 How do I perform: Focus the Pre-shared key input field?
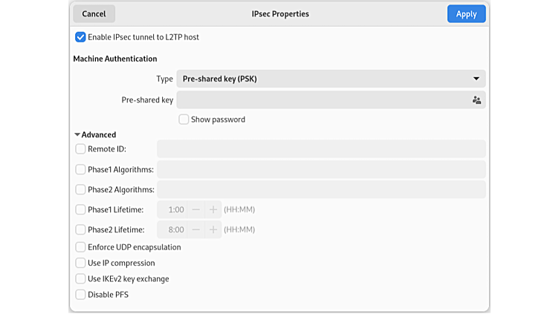[321, 99]
